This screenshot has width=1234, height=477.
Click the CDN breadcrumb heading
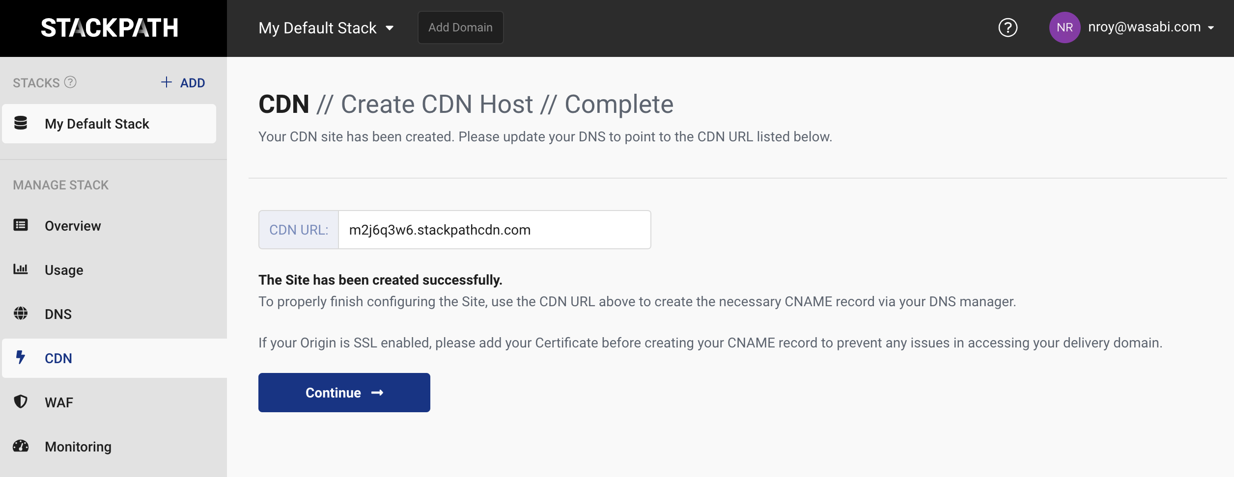[284, 104]
